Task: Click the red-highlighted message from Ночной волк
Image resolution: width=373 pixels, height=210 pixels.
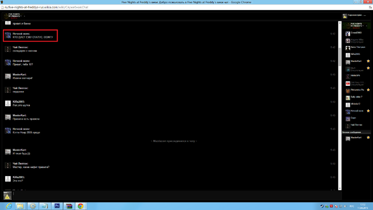Action: 30,36
